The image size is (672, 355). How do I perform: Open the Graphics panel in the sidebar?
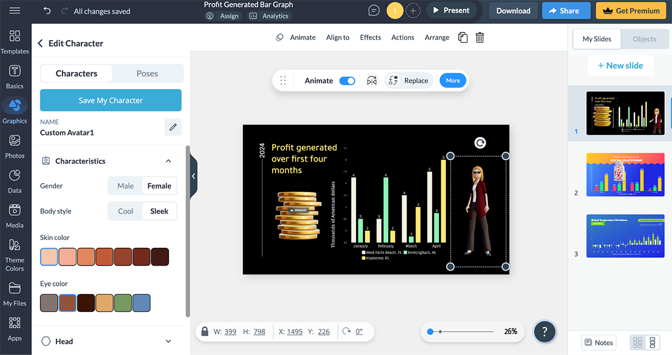(x=15, y=110)
